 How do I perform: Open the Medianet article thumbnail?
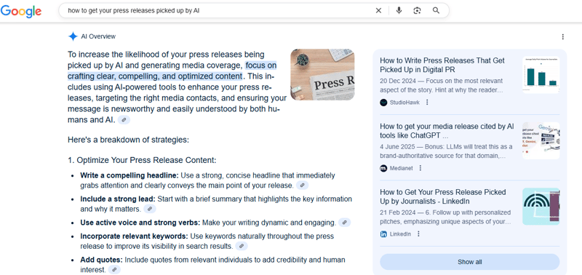pos(541,140)
